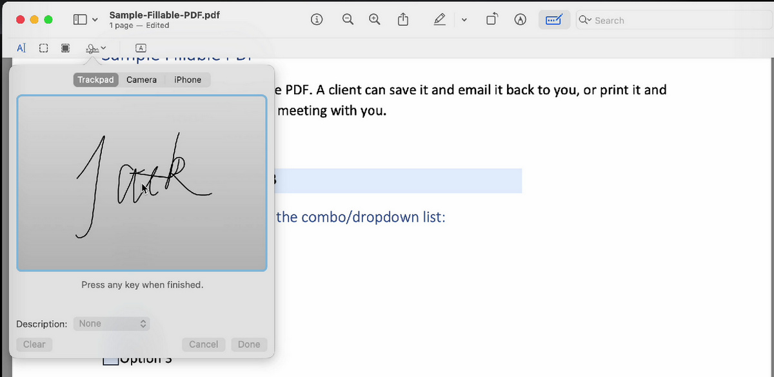Viewport: 774px width, 377px height.
Task: Toggle the Form Filling toolbar button
Action: (x=554, y=20)
